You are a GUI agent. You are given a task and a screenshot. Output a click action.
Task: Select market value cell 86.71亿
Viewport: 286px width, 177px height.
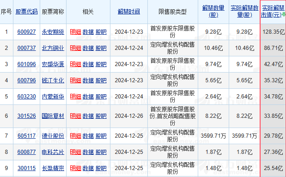(x=273, y=48)
